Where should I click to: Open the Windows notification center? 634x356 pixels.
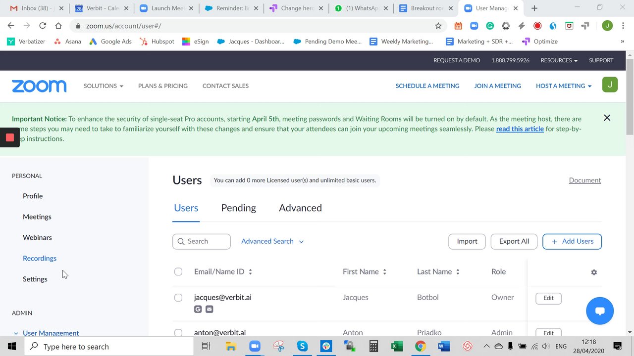pyautogui.click(x=618, y=347)
